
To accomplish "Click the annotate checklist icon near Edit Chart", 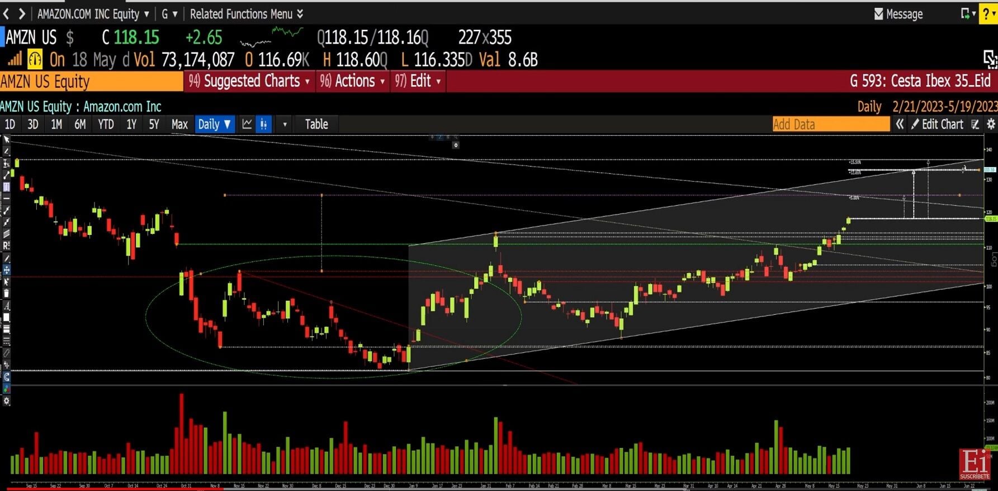I will 975,124.
